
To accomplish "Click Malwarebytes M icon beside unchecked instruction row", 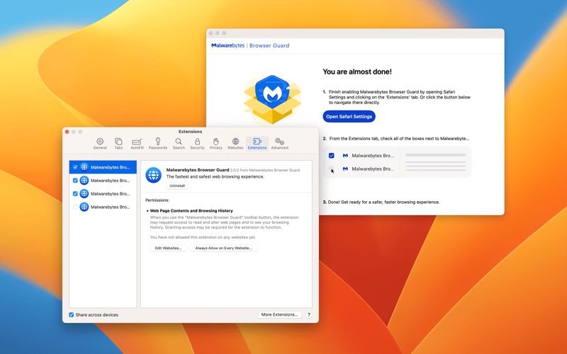I will tap(345, 169).
